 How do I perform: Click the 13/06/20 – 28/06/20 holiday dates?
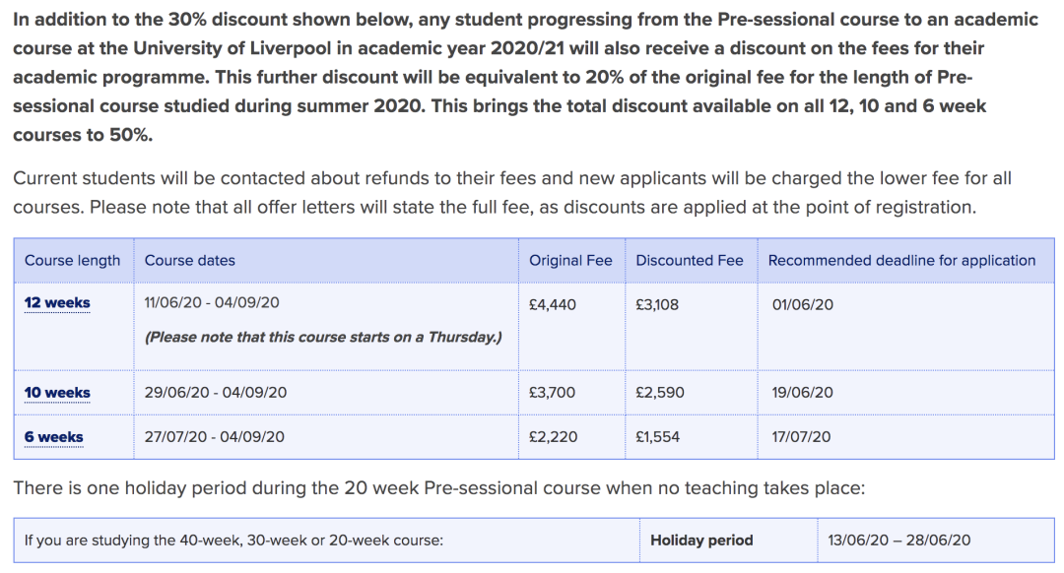(x=899, y=541)
